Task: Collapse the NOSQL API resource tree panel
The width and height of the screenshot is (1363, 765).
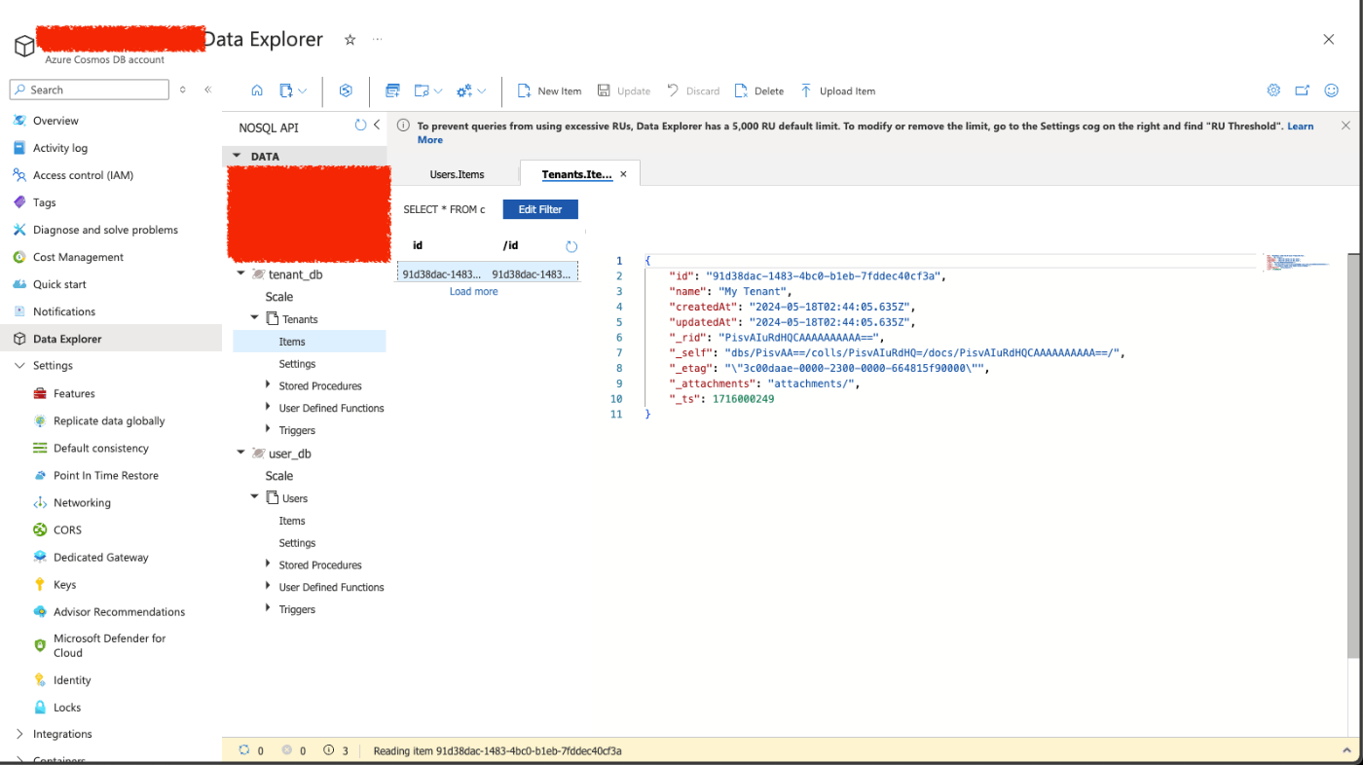Action: pyautogui.click(x=377, y=126)
